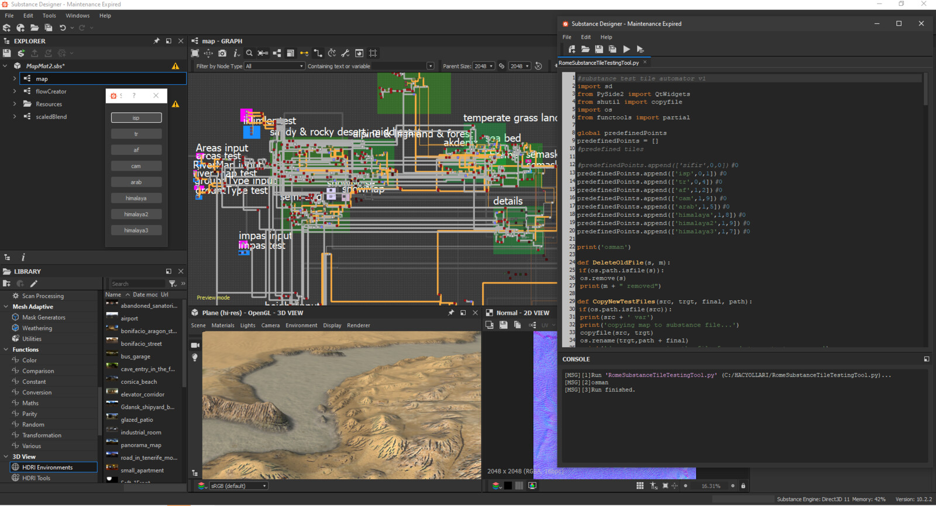Open the Tools menu in main window
This screenshot has width=936, height=506.
[x=49, y=16]
